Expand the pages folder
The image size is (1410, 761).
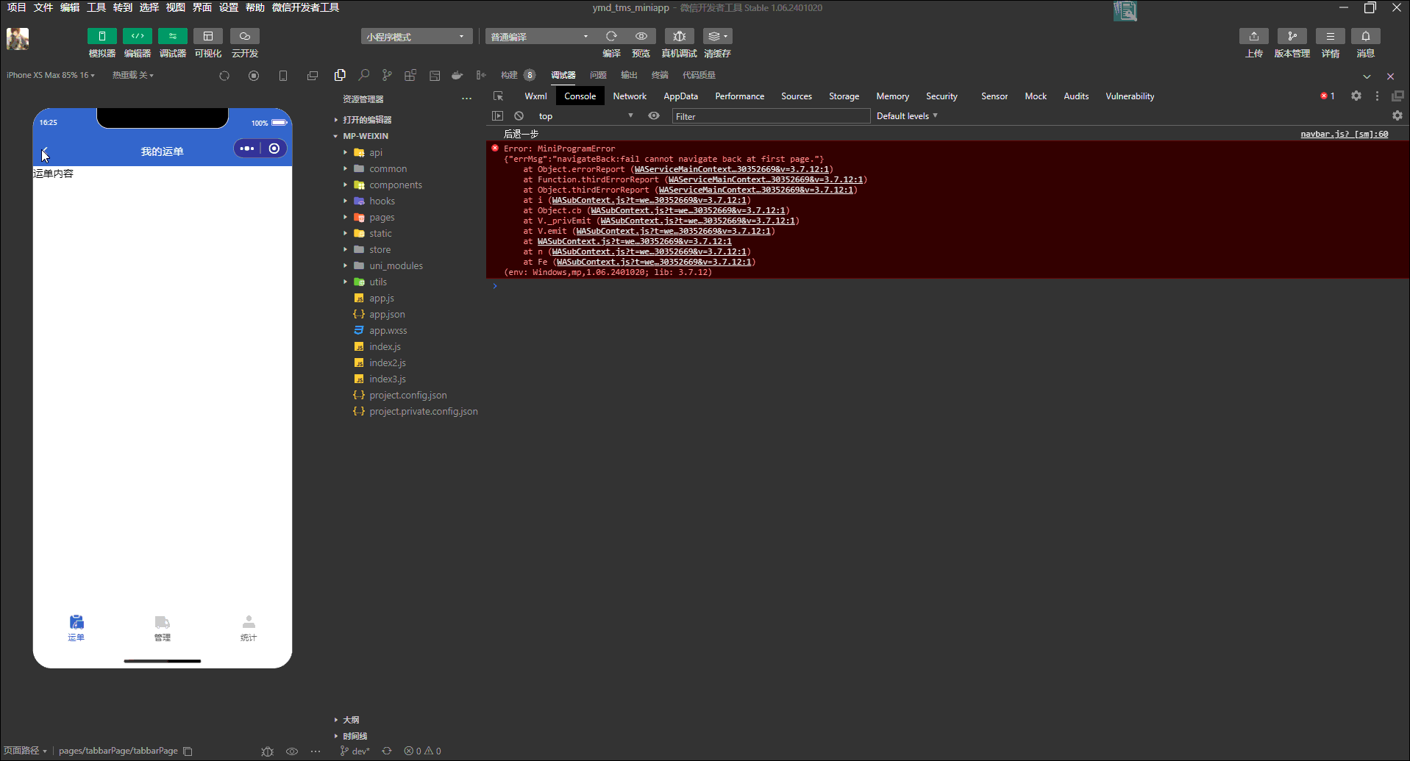[x=381, y=217]
